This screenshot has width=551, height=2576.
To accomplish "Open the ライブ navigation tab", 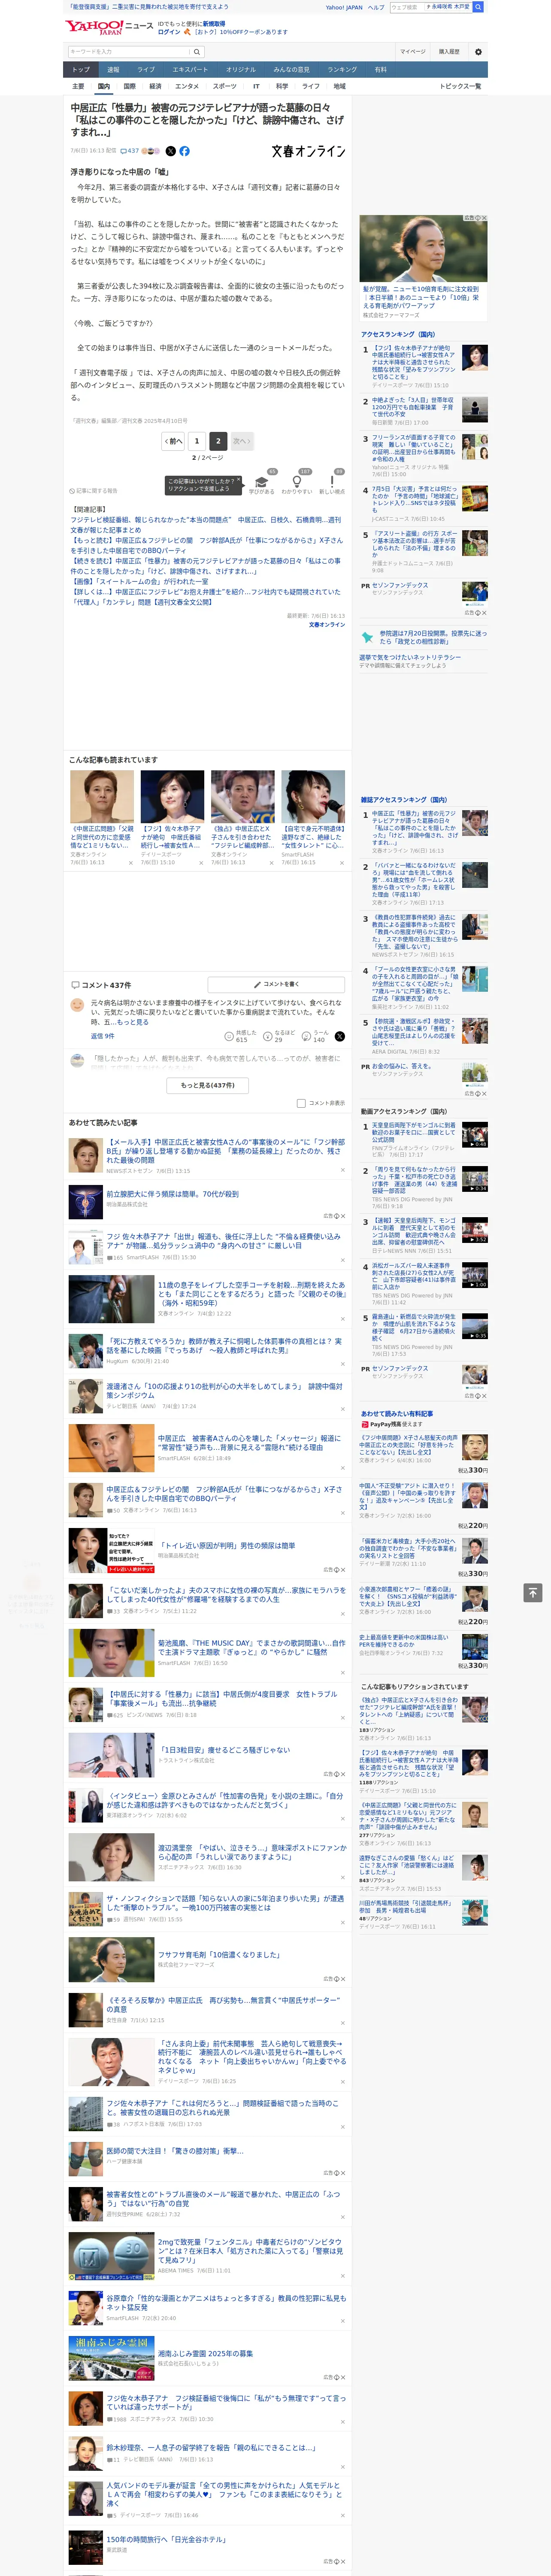I will 146,70.
